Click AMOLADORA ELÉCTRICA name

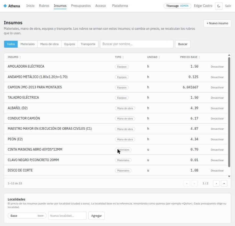coord(26,66)
